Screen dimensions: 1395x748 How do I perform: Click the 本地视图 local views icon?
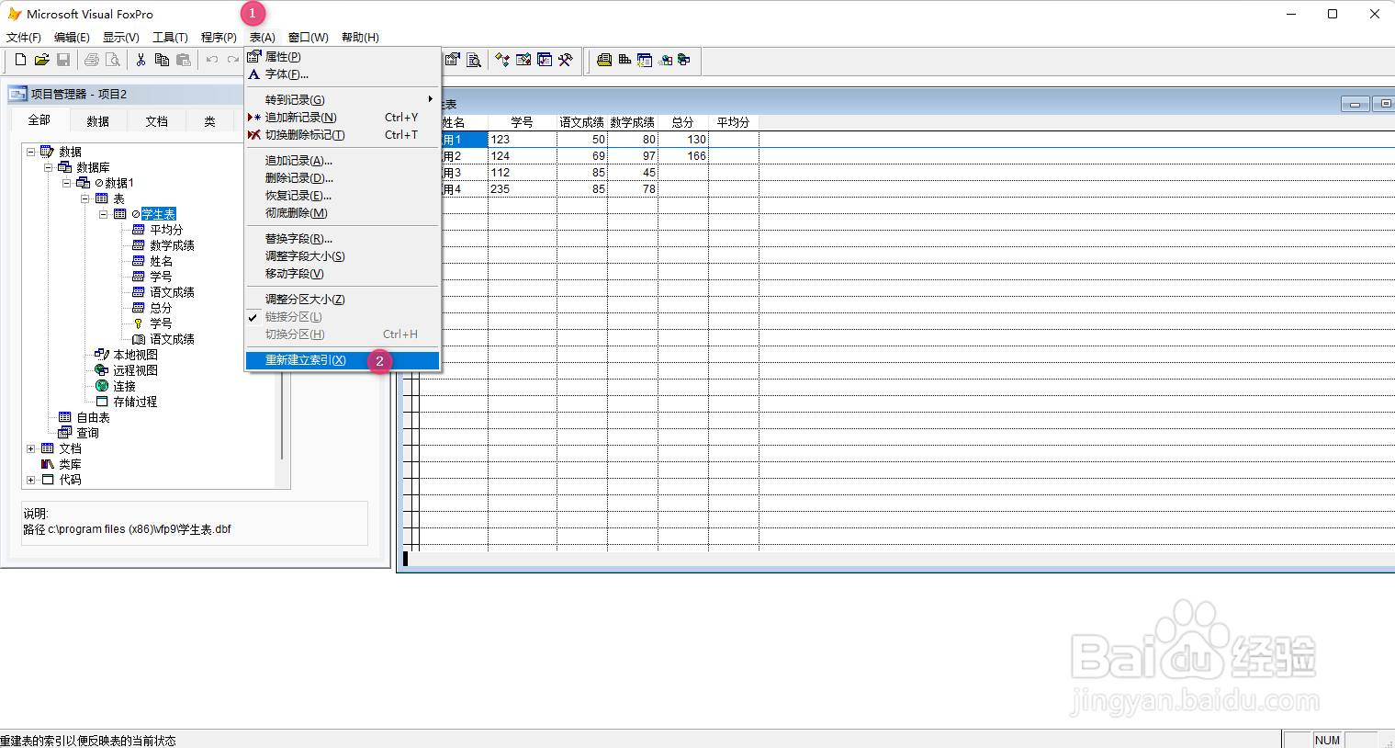pos(102,354)
